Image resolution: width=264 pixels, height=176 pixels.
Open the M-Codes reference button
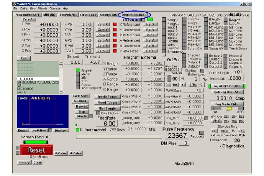pyautogui.click(x=75, y=153)
